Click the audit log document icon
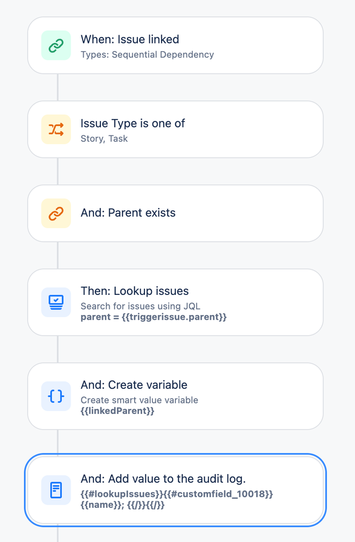 tap(56, 490)
